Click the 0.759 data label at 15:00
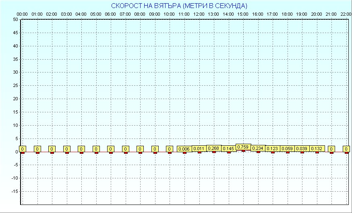The width and height of the screenshot is (352, 213). point(243,147)
